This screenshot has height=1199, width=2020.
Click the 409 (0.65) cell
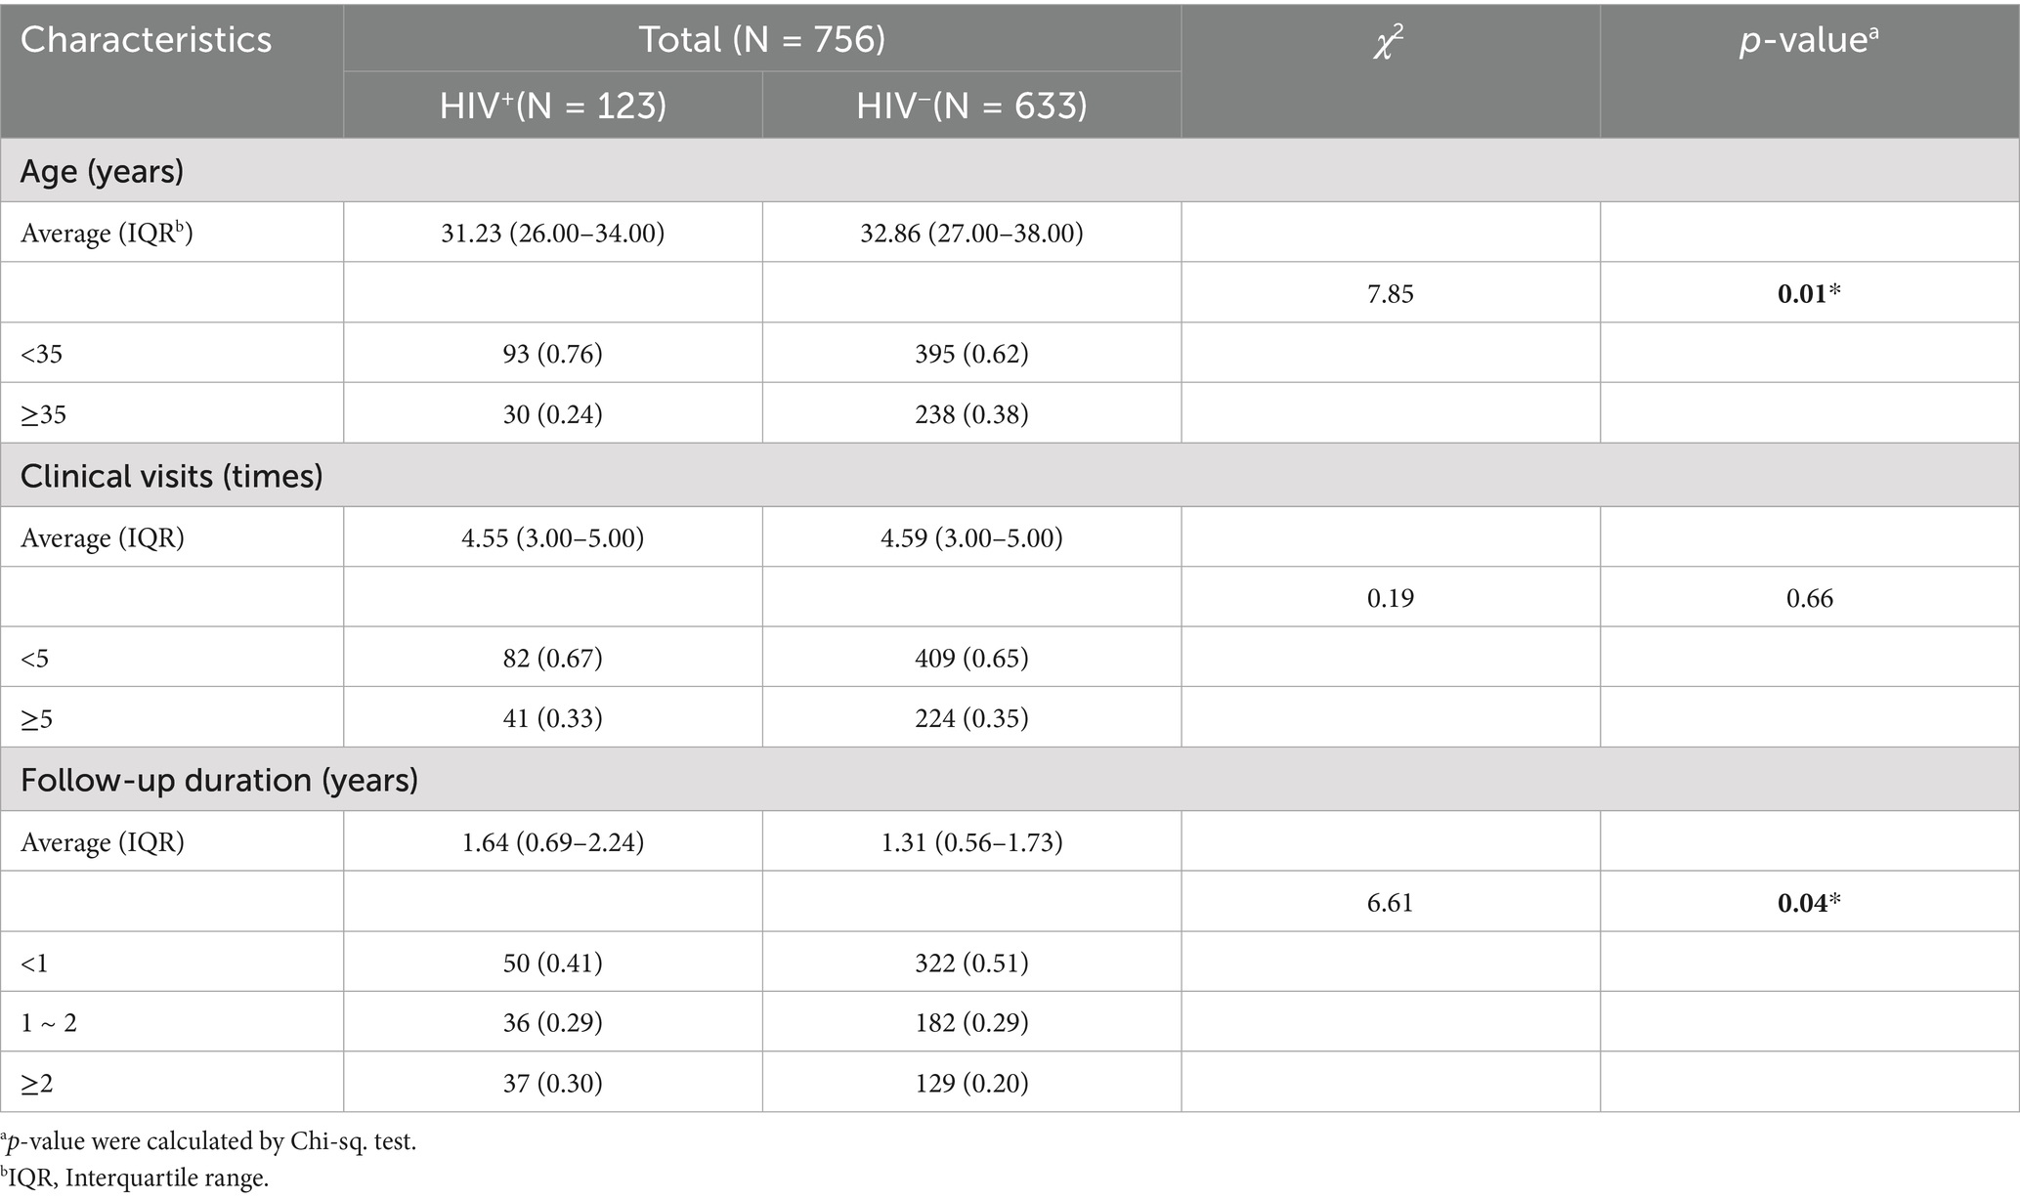(x=971, y=659)
